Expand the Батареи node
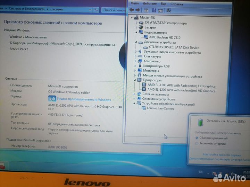This screenshot has width=250, height=187. (x=136, y=27)
